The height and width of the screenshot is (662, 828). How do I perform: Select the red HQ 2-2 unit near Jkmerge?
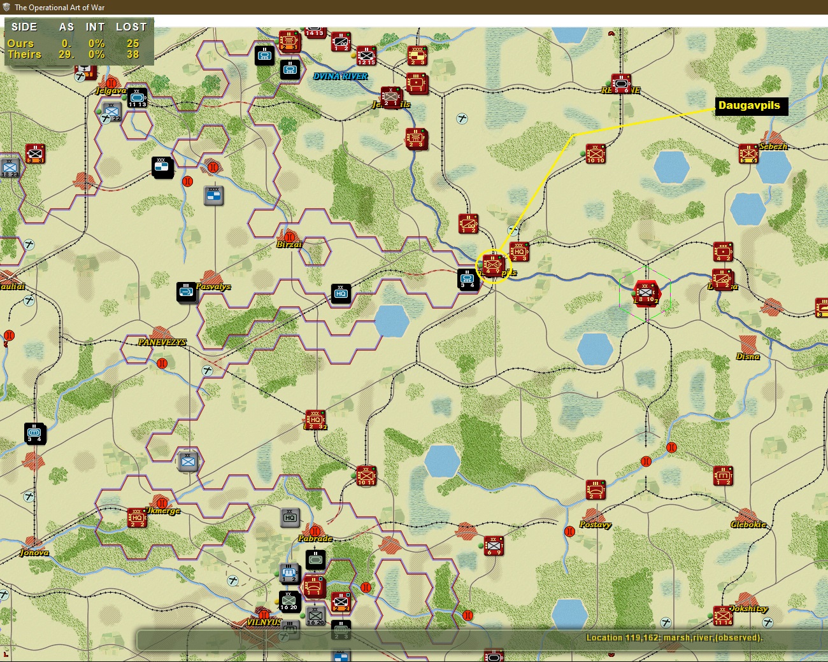pos(137,518)
